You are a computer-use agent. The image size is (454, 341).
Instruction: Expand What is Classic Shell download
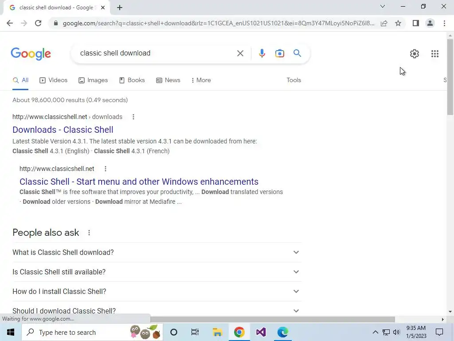click(157, 253)
